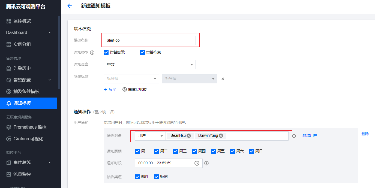Remove the SeanHsu recipient tag

point(189,136)
